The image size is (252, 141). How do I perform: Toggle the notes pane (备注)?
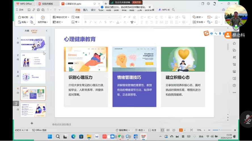(x=140, y=130)
